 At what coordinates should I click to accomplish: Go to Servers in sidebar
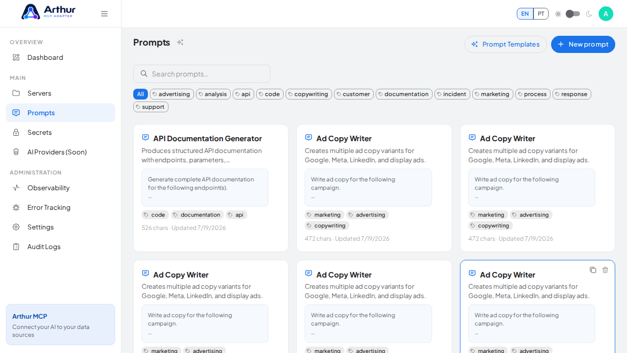60,93
